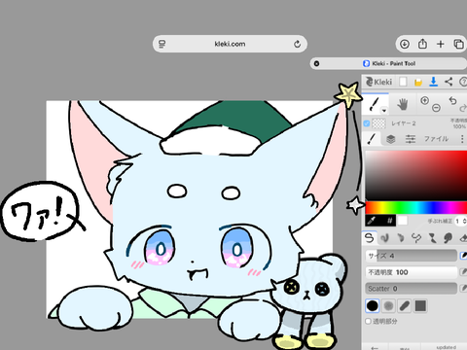Select the white secondary color swatch

point(403,221)
